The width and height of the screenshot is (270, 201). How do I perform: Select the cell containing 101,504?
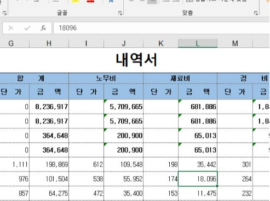(x=49, y=179)
